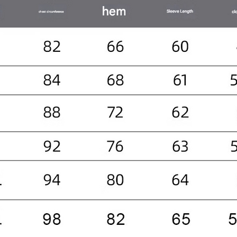Select sleeve length value 62
237x237 pixels.
(x=180, y=112)
